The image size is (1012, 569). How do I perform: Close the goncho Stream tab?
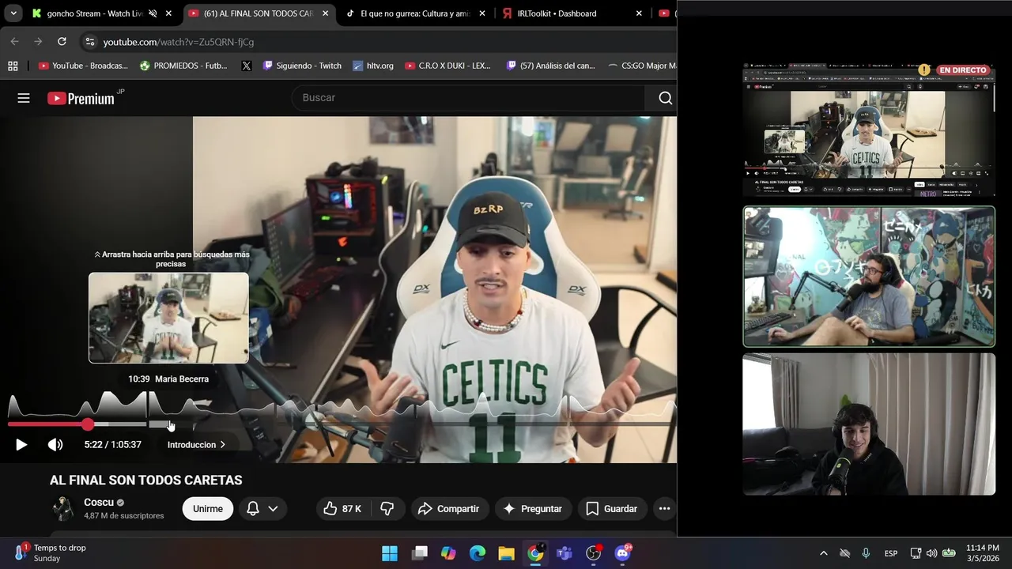(x=168, y=13)
